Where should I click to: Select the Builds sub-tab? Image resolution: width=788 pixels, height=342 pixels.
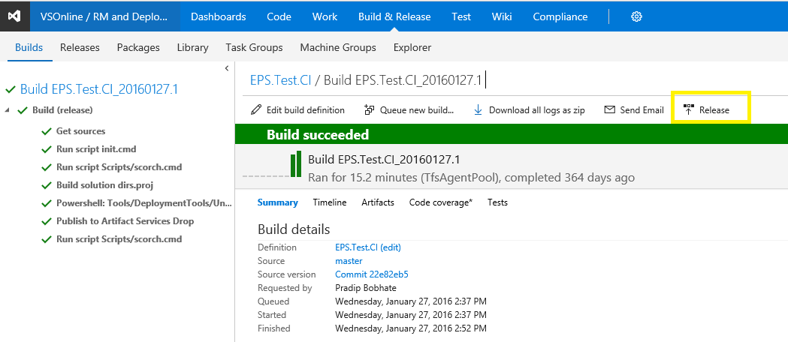[x=29, y=48]
